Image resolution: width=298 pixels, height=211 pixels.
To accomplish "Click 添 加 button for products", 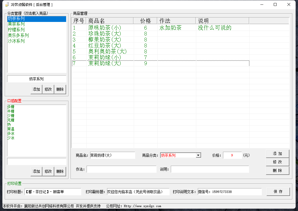I will coord(278,154).
